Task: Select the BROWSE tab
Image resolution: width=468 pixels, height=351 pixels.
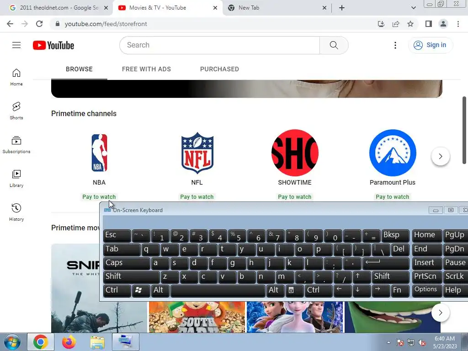Action: click(79, 69)
